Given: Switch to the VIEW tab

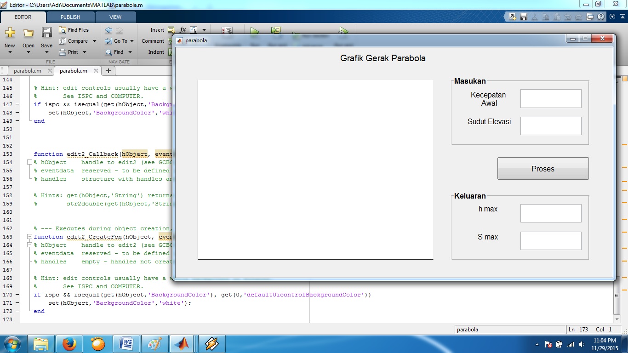Looking at the screenshot, I should pos(115,17).
